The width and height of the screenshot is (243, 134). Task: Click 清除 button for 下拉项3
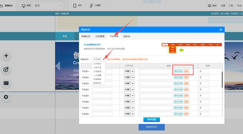click(x=186, y=83)
